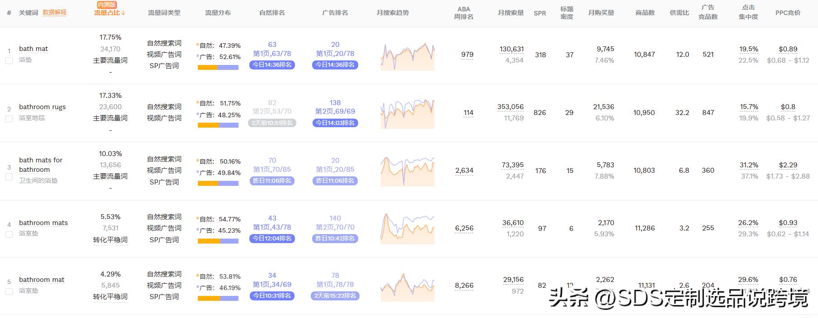Image resolution: width=818 pixels, height=318 pixels.
Task: Tick the checkbox for bath mat
Action: tap(9, 60)
